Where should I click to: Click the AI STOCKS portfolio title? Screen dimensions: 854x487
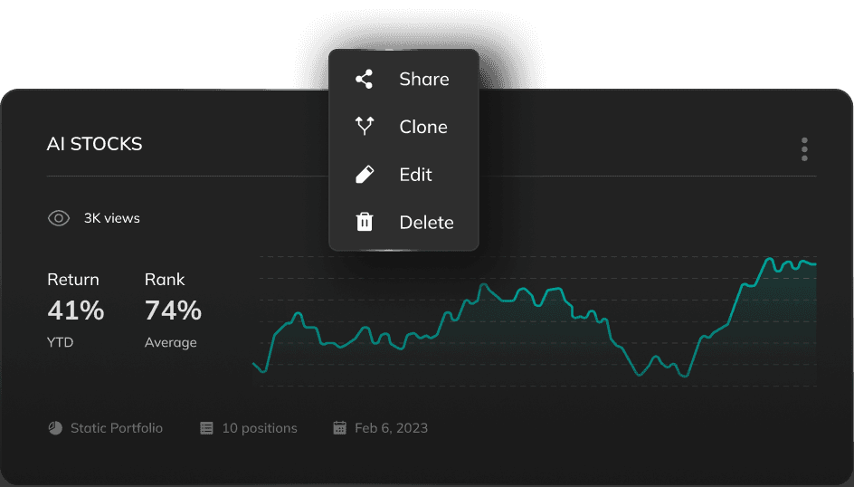(95, 144)
